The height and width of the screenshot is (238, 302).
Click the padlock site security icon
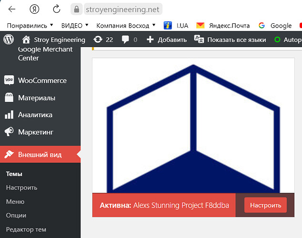77,9
